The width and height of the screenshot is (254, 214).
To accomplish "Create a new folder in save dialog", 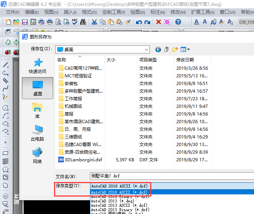I will (x=175, y=49).
